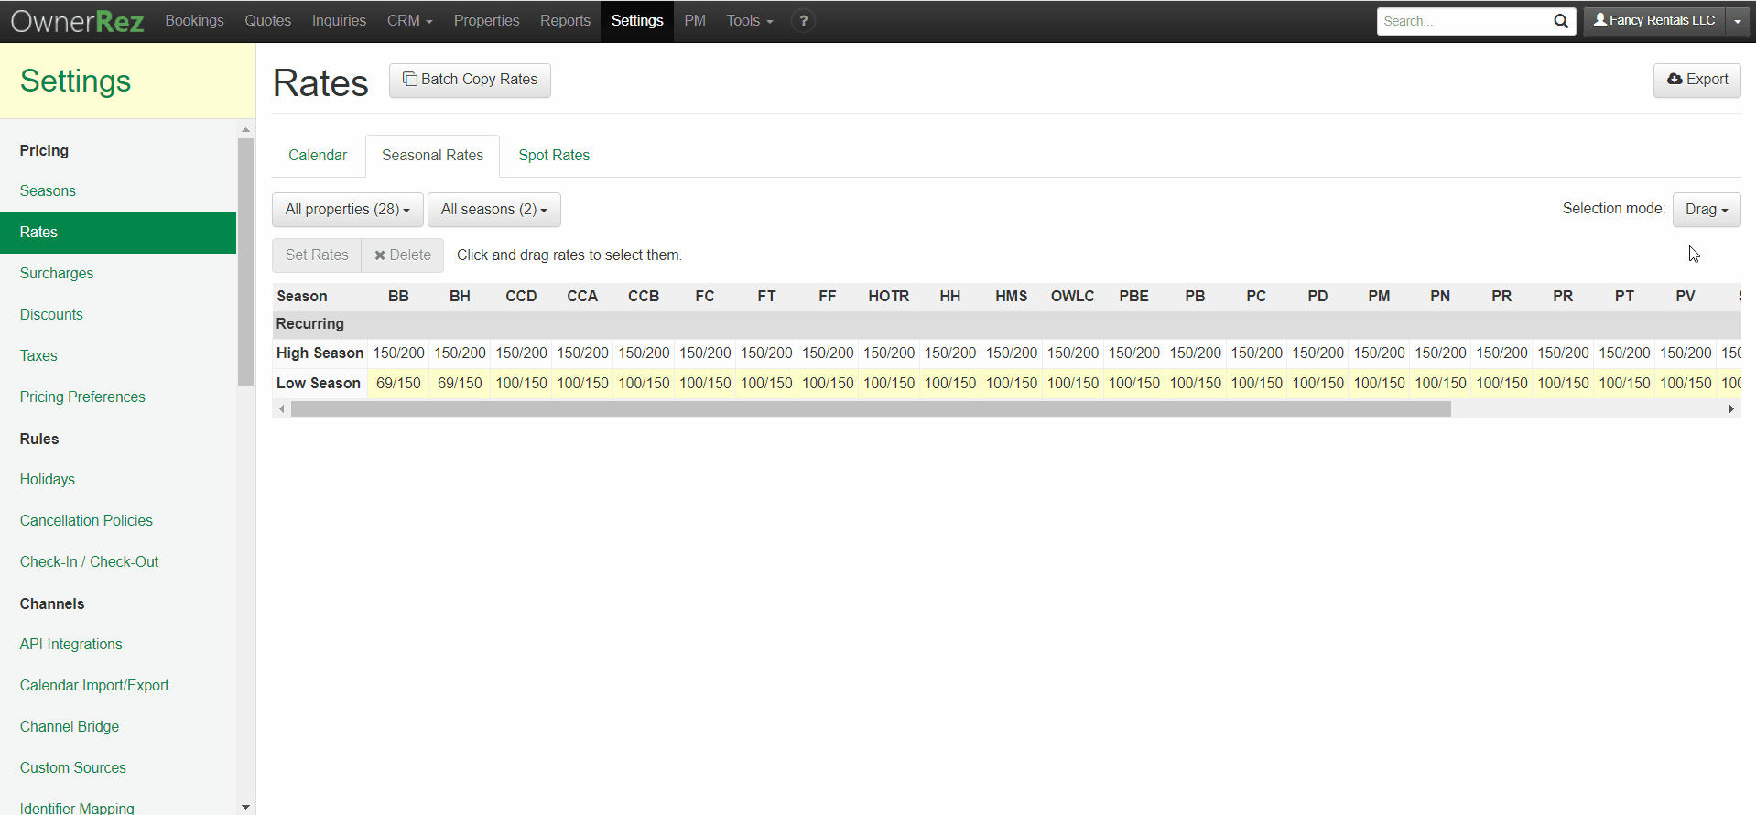Screen dimensions: 1756x815
Task: Open the Batch Copy Rates dialog
Action: point(470,80)
